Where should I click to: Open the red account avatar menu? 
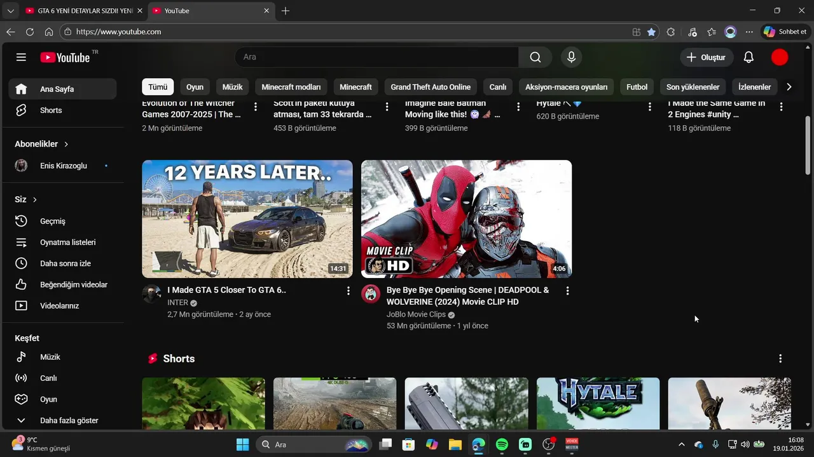780,57
